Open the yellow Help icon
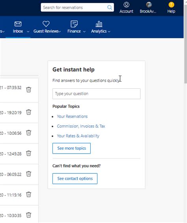Viewport: 187px width, 223px height. [x=171, y=5]
